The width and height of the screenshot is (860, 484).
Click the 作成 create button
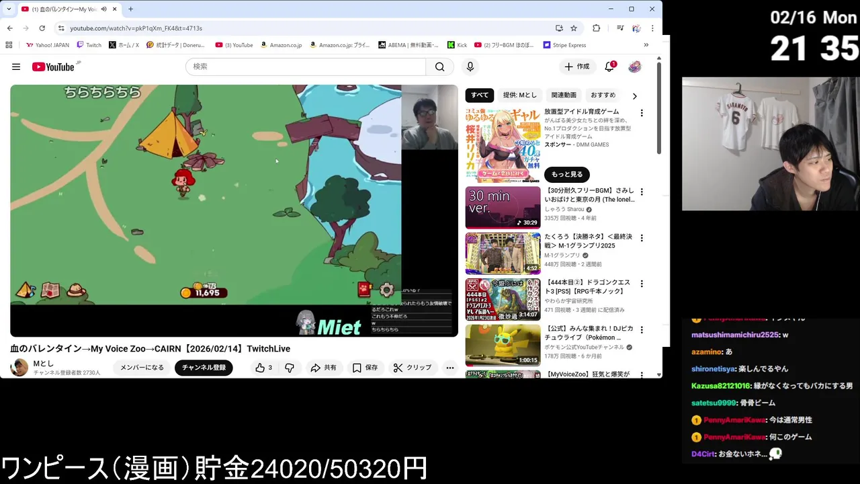(577, 67)
